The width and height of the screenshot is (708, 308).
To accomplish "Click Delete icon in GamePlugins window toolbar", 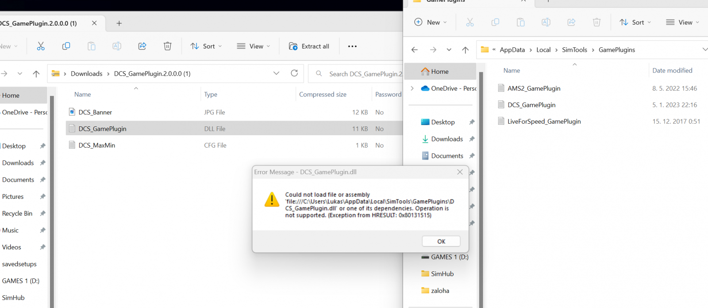I will point(597,22).
